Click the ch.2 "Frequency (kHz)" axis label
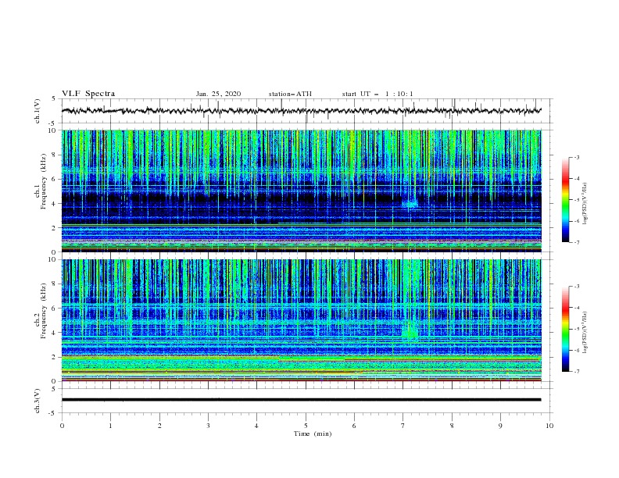This screenshot has width=619, height=478. point(44,311)
